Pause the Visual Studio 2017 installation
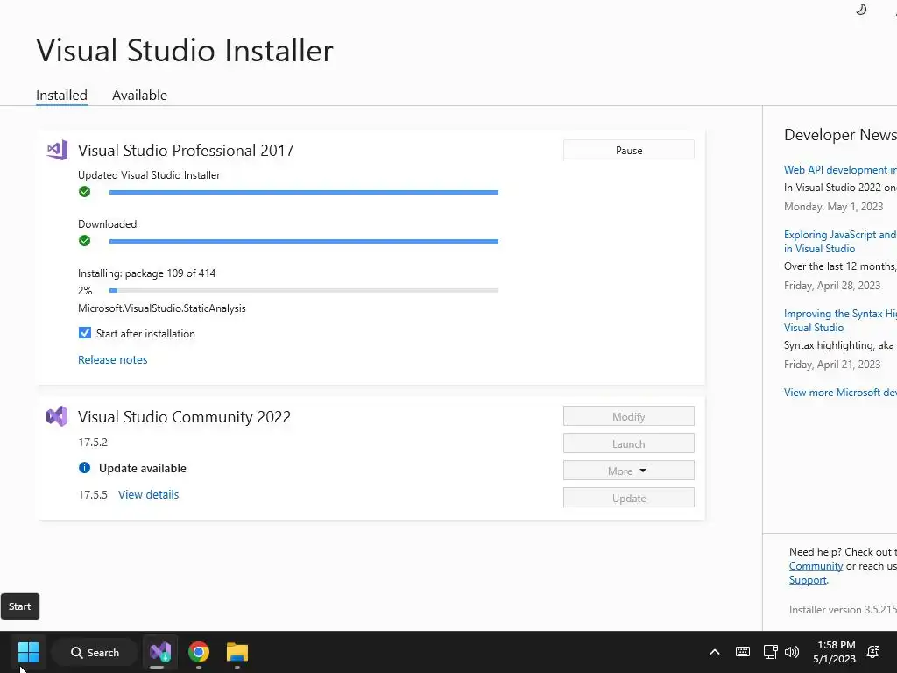897x673 pixels. pyautogui.click(x=629, y=150)
